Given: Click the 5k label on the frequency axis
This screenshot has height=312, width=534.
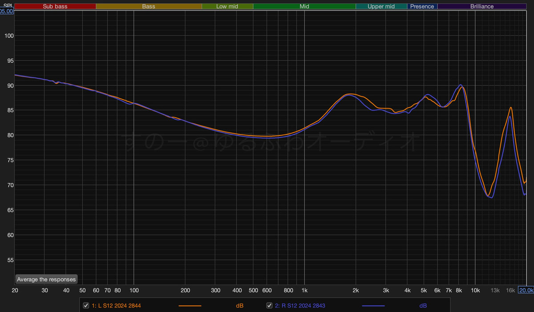Looking at the screenshot, I should 424,290.
